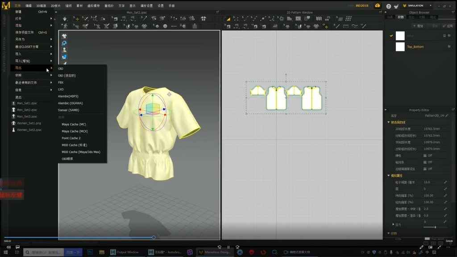457x257 pixels.
Task: Select the Top_Bottom fabric item
Action: (x=415, y=47)
